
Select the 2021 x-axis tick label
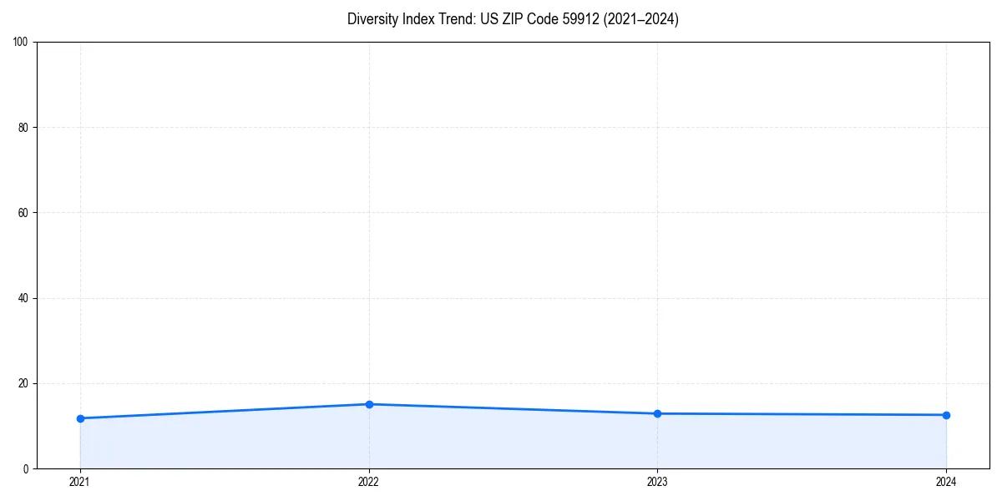80,482
